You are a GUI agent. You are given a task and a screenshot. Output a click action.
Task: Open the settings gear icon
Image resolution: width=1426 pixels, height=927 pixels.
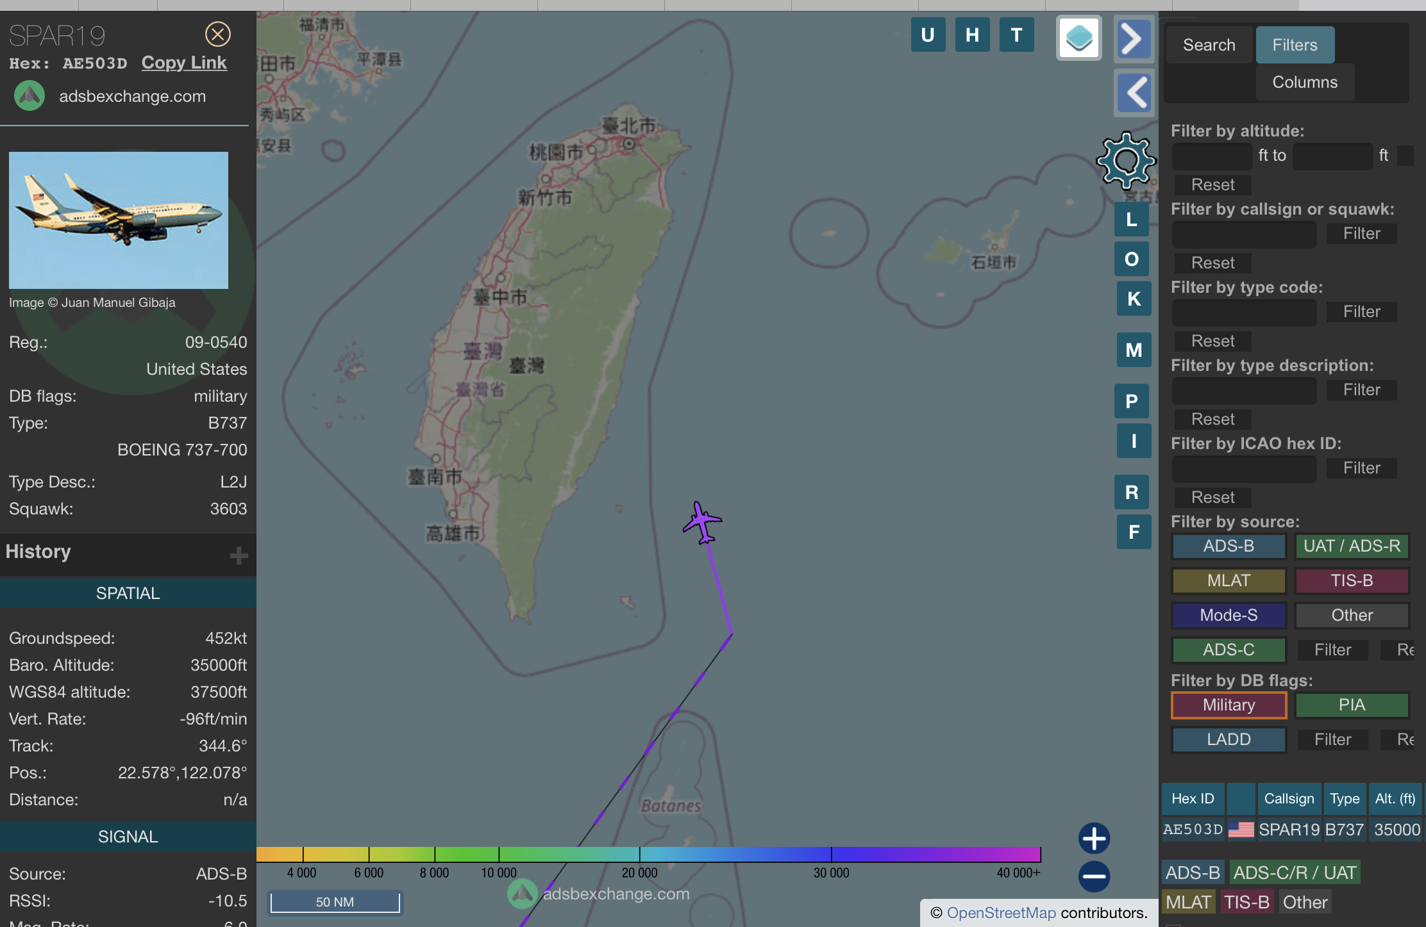point(1126,161)
